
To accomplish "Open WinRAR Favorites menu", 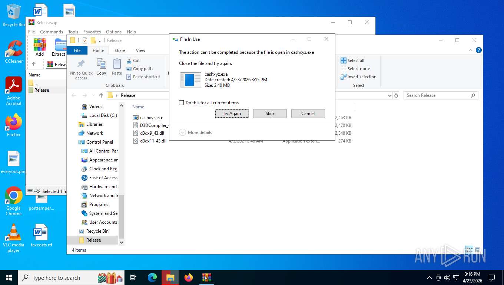I will point(92,32).
